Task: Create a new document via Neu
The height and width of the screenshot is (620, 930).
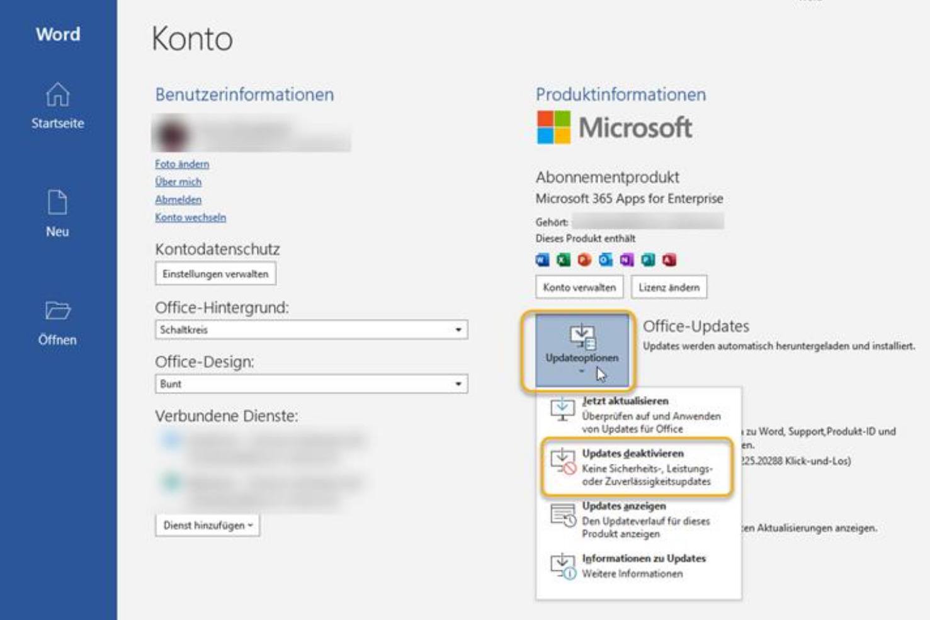Action: coord(57,214)
